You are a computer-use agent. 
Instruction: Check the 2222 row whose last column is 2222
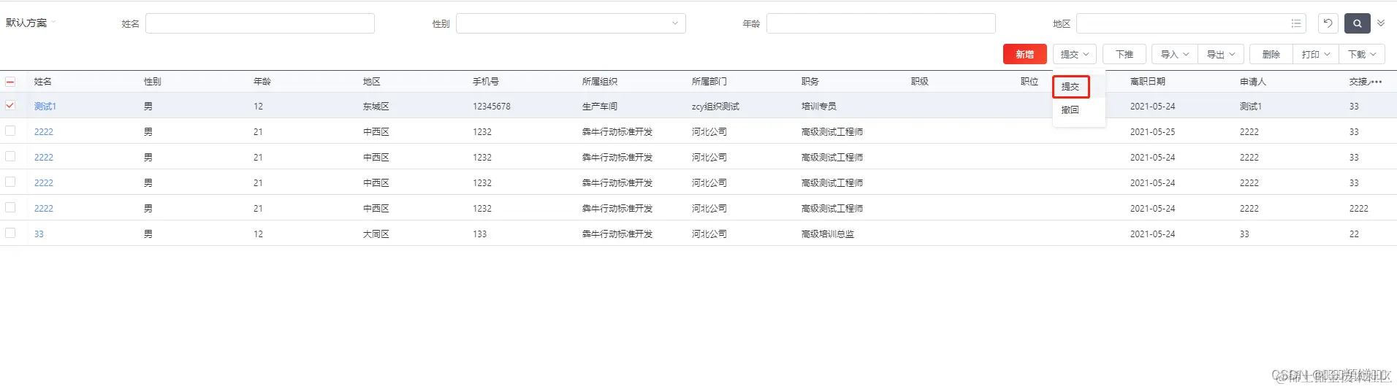10,207
